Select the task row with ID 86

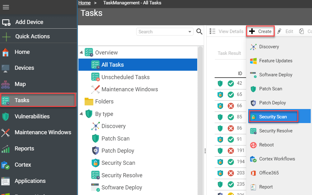(x=231, y=128)
